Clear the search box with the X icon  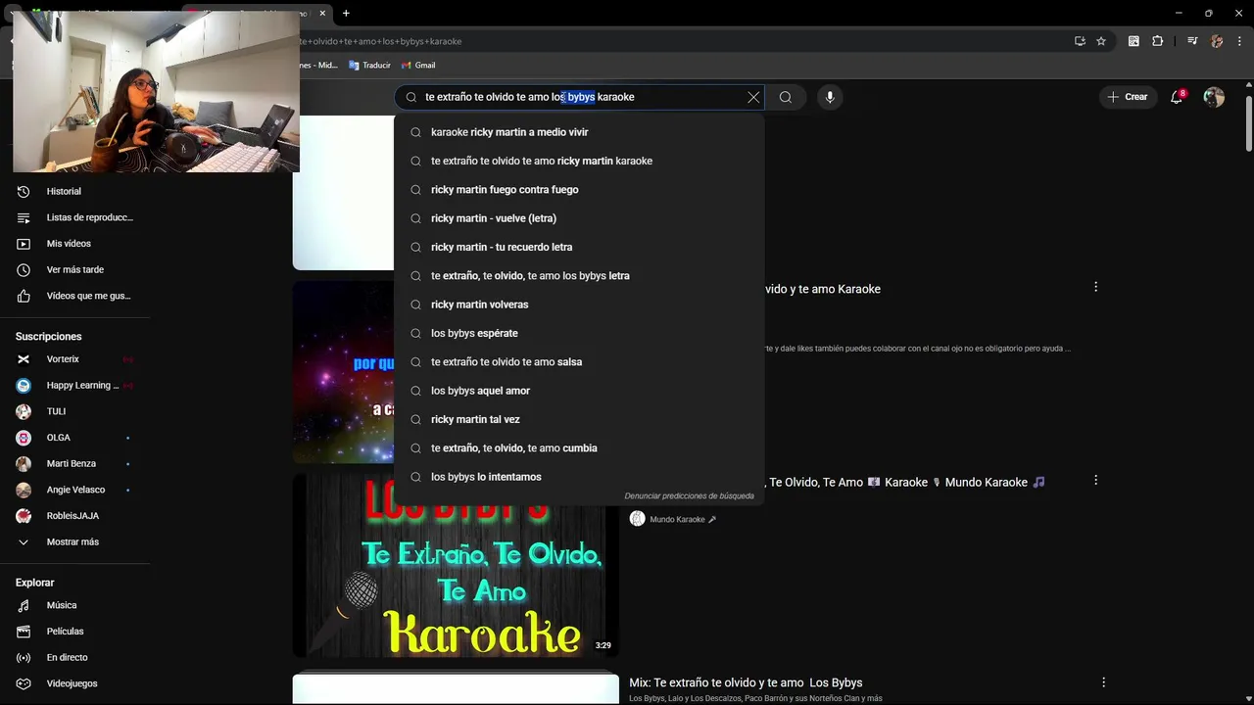[x=753, y=97]
